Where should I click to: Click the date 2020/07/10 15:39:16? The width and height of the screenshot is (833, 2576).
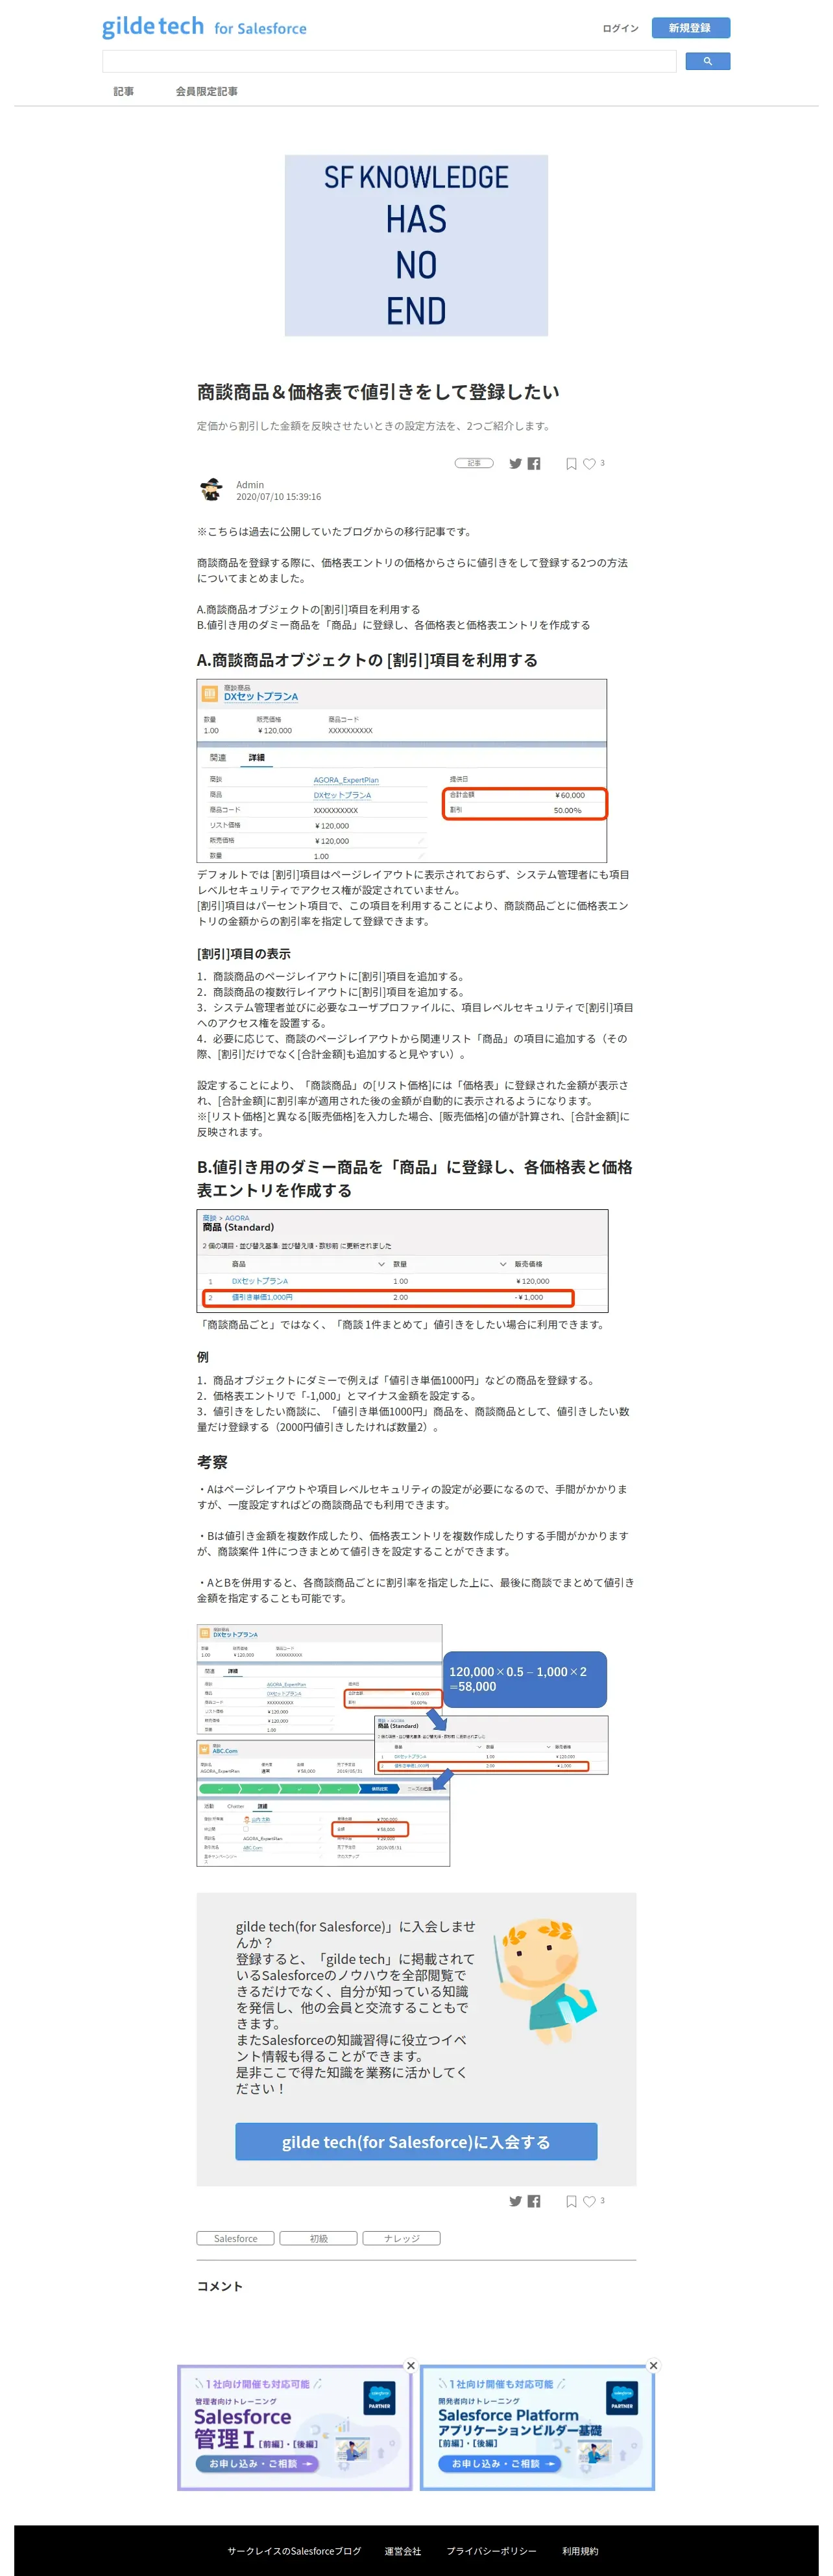pos(279,497)
